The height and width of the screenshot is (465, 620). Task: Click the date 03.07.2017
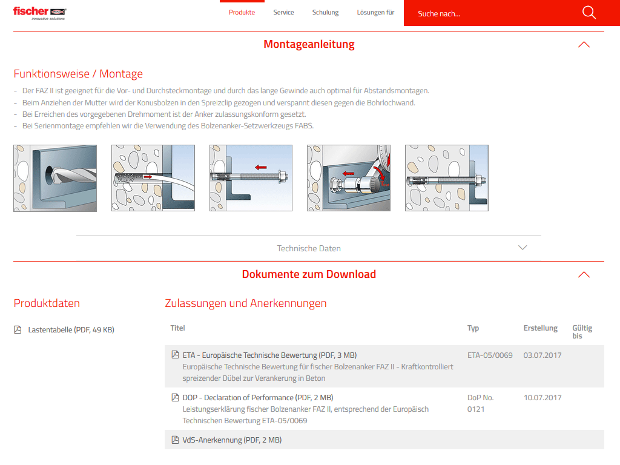pyautogui.click(x=542, y=355)
